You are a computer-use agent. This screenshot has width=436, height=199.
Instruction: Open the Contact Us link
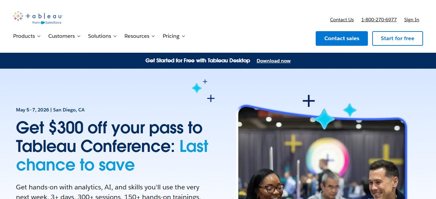pos(342,20)
